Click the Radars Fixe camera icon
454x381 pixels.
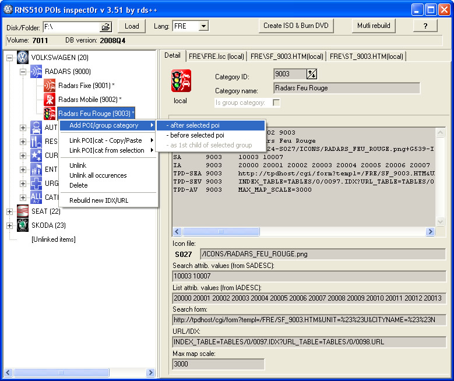point(50,86)
